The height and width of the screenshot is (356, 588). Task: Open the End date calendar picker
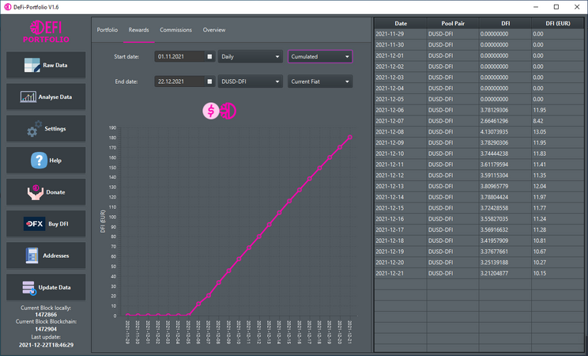pyautogui.click(x=209, y=81)
